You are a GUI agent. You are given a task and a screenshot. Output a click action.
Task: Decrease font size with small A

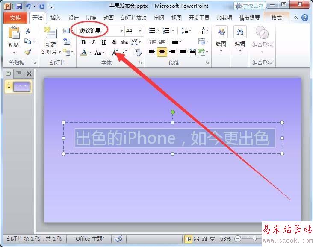[124, 53]
